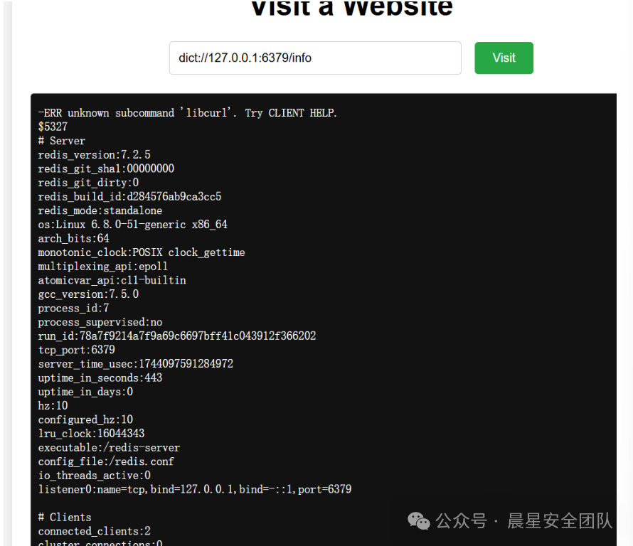Click the gcc_version:7.5.0 line

point(88,294)
